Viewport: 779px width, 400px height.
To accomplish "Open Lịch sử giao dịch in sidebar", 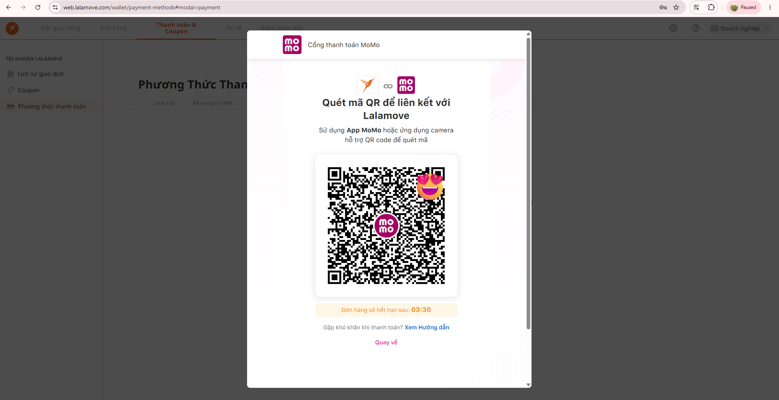I will click(x=41, y=74).
